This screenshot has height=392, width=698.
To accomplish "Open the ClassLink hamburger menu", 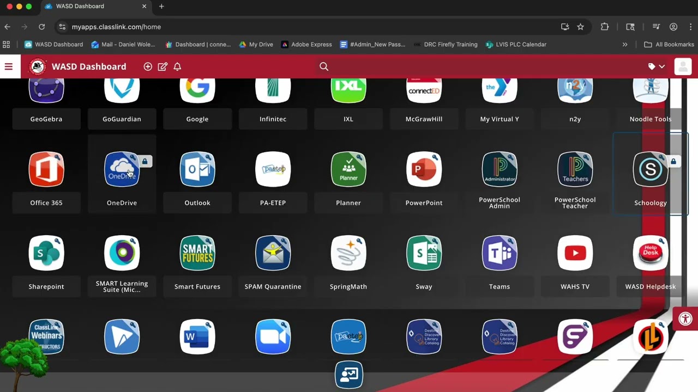I will (9, 66).
